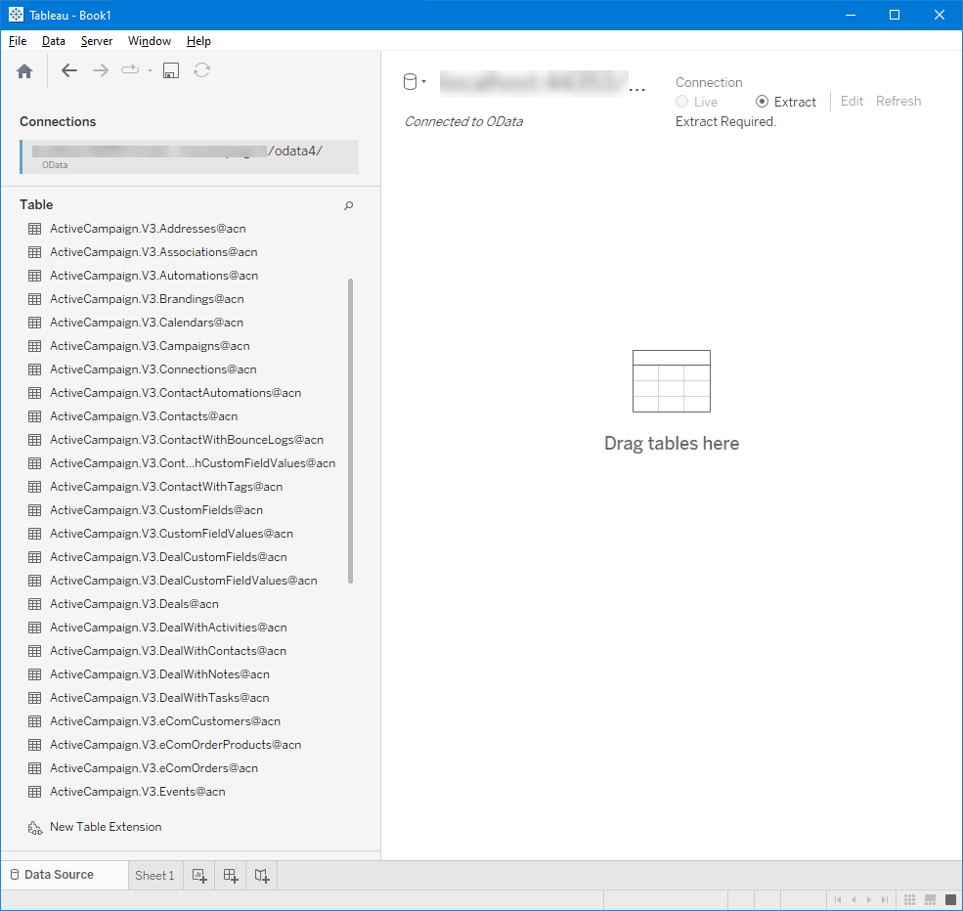Image resolution: width=963 pixels, height=911 pixels.
Task: Open the Server menu
Action: click(97, 41)
